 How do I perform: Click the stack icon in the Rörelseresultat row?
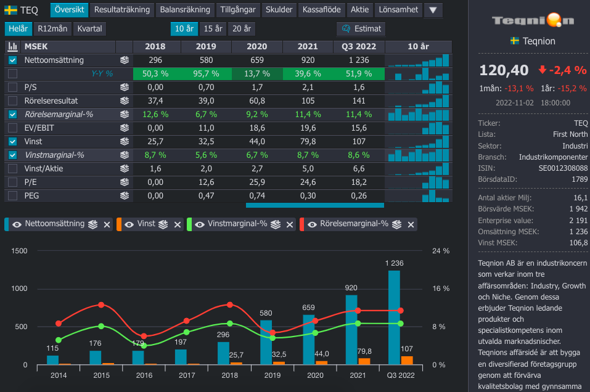(x=125, y=101)
